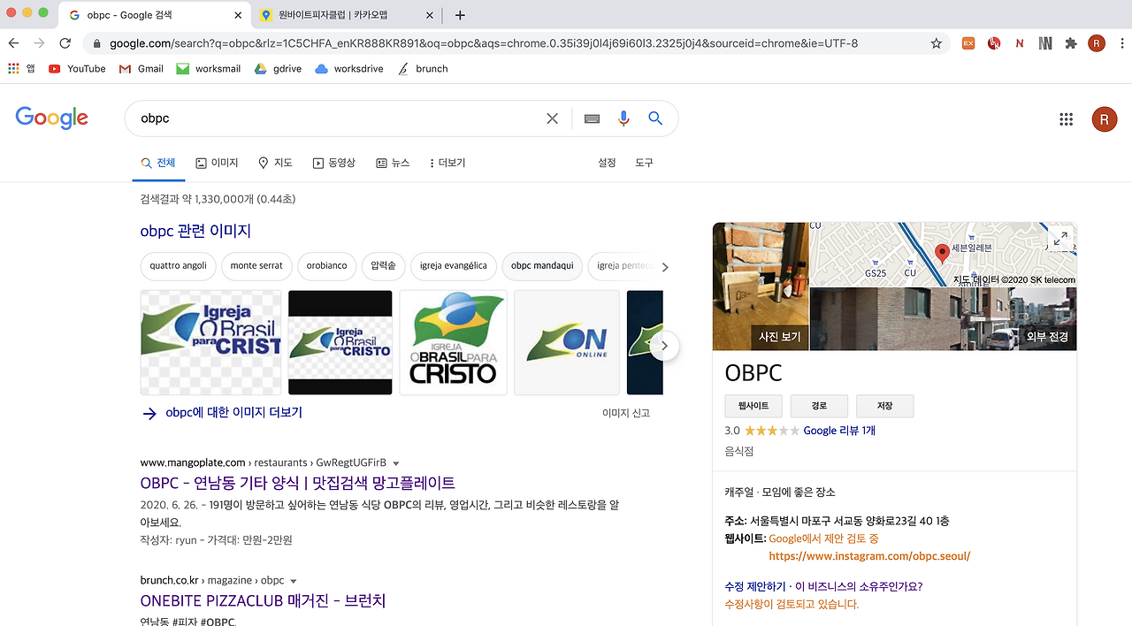This screenshot has width=1132, height=626.
Task: Open YouTube from the bookmarks bar
Action: [77, 68]
